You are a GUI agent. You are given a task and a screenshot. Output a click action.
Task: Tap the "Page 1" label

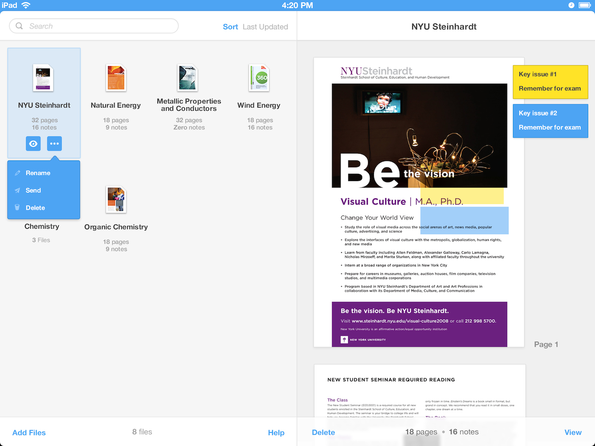(x=546, y=344)
